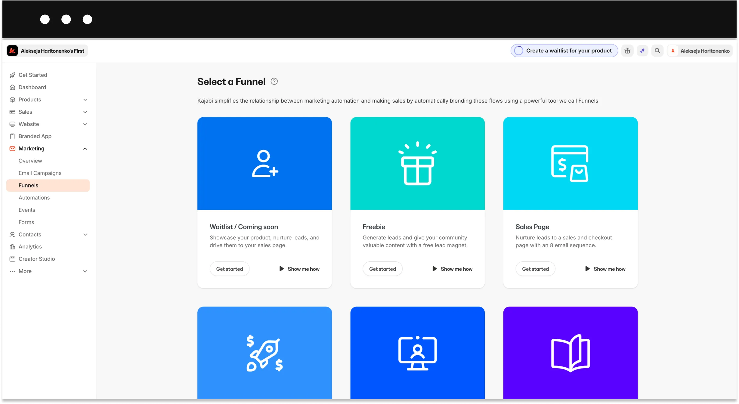Click the Marketing envelope icon
The width and height of the screenshot is (739, 404).
[12, 149]
